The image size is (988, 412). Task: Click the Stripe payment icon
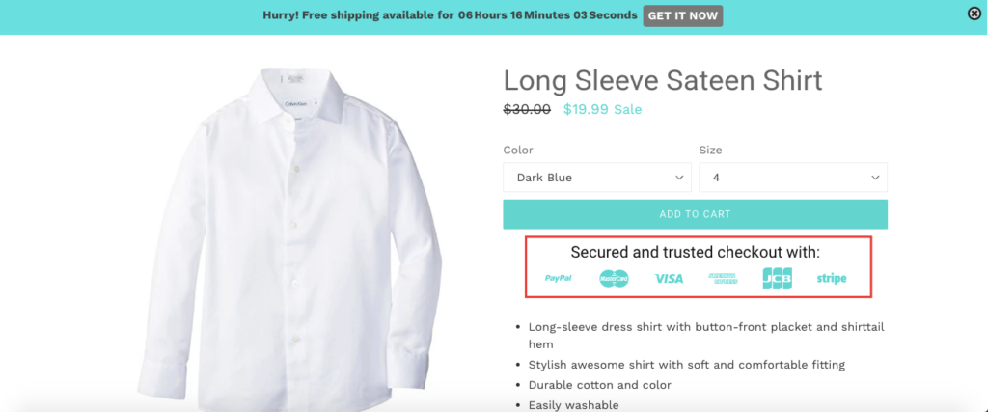832,279
